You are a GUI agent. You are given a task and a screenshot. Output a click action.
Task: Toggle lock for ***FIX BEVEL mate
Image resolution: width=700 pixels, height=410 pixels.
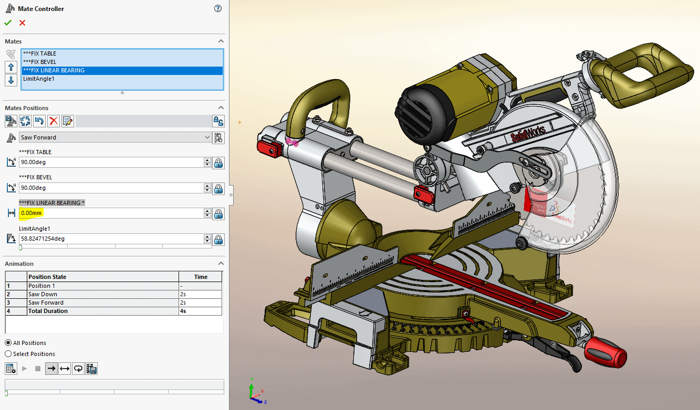pos(218,188)
